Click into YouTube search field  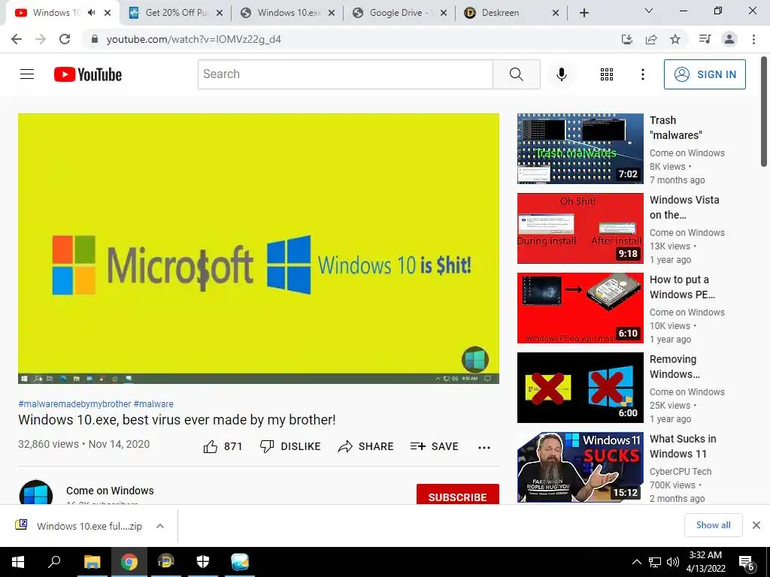point(345,74)
